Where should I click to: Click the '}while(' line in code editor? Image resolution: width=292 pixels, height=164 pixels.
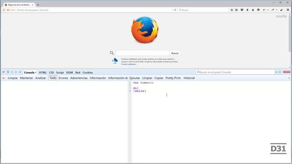(x=140, y=91)
